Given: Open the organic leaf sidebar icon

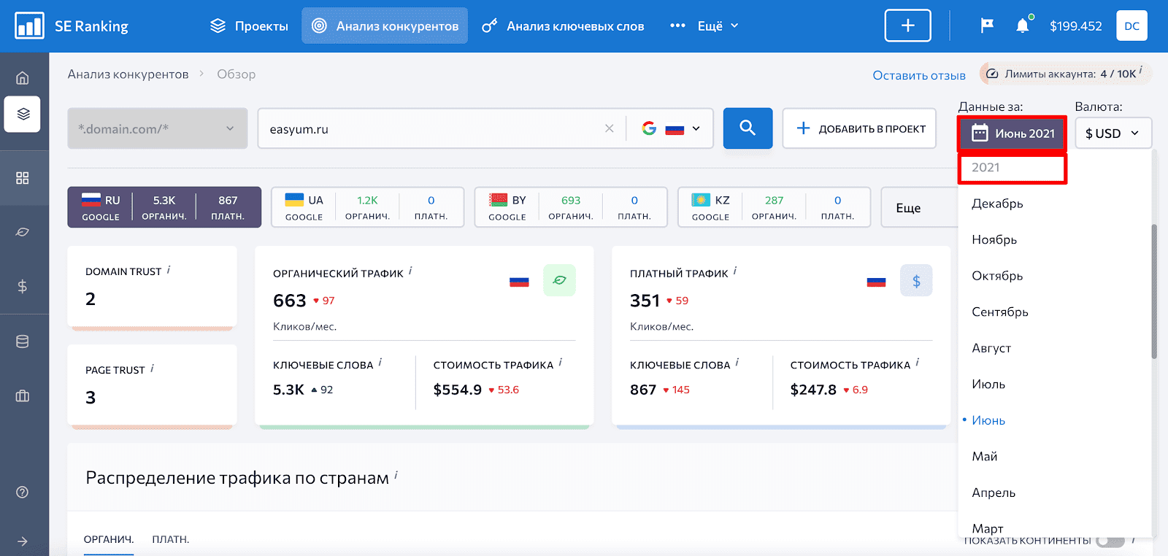Looking at the screenshot, I should pyautogui.click(x=23, y=232).
